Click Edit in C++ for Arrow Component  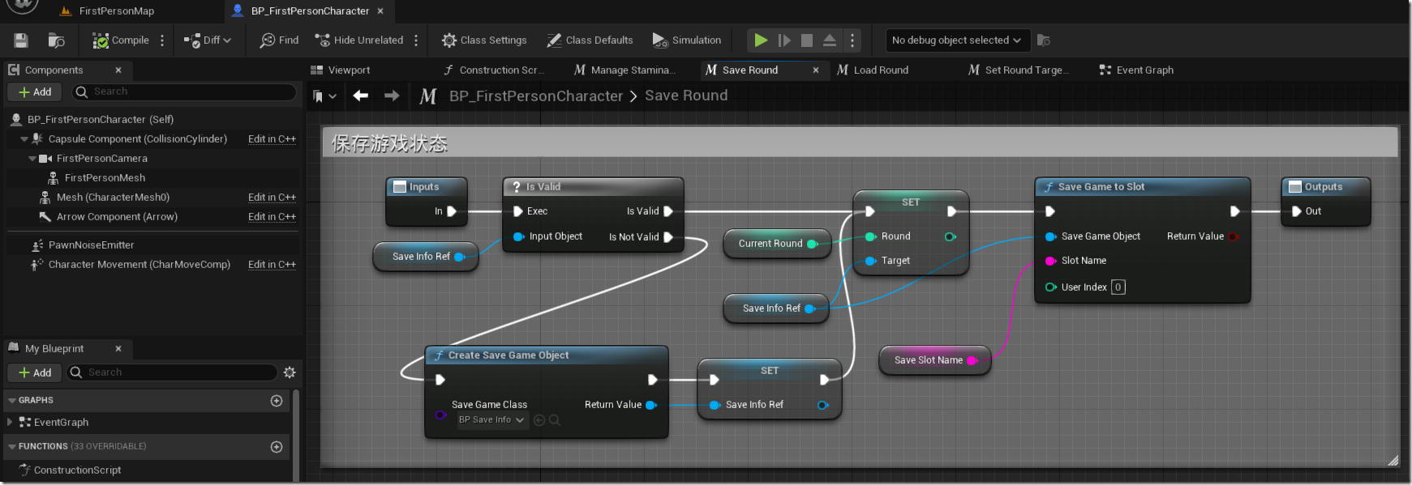tap(272, 217)
